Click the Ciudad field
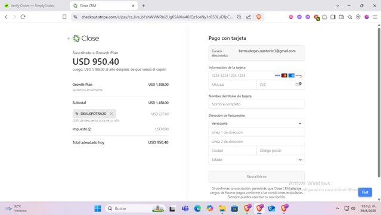This screenshot has height=215, width=381. point(233,151)
